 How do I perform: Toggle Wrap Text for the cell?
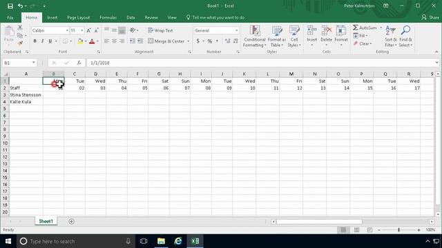point(160,30)
